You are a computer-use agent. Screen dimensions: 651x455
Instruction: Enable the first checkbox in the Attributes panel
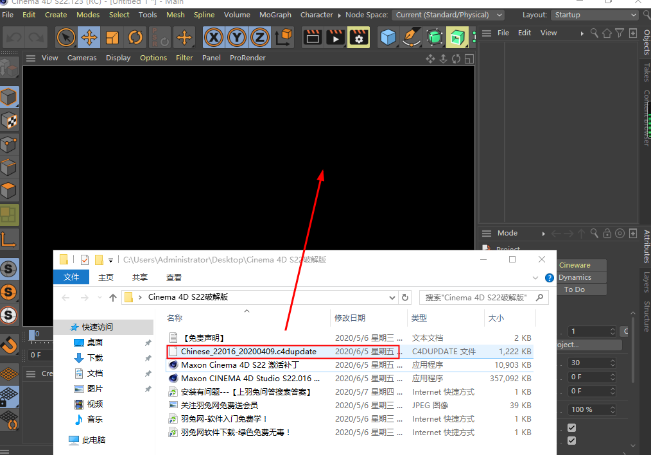coord(571,427)
